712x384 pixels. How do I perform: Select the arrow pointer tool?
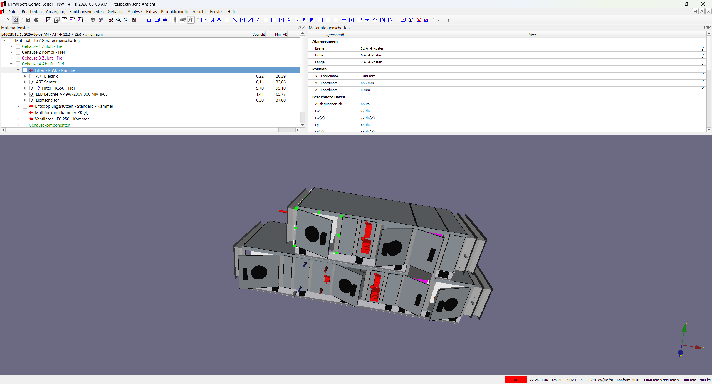(x=8, y=20)
